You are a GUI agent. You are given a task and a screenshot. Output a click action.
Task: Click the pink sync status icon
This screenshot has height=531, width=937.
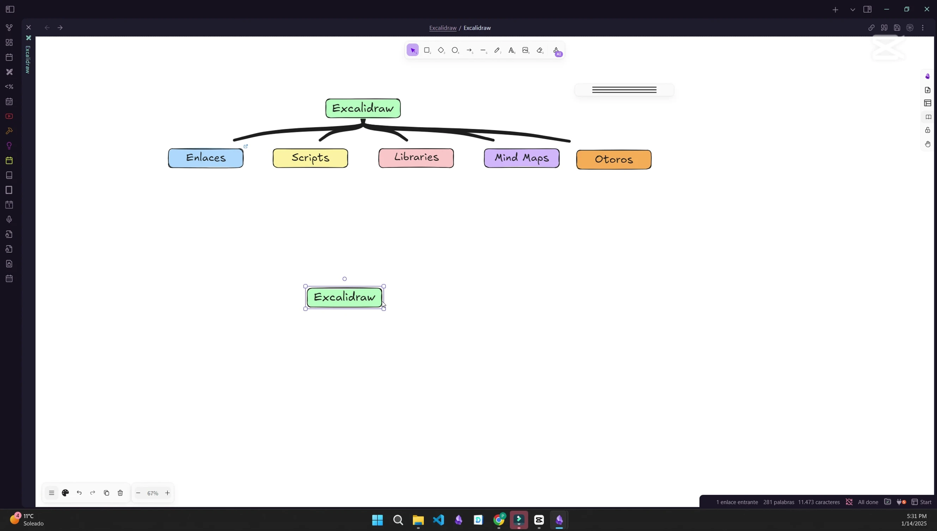[x=849, y=502]
